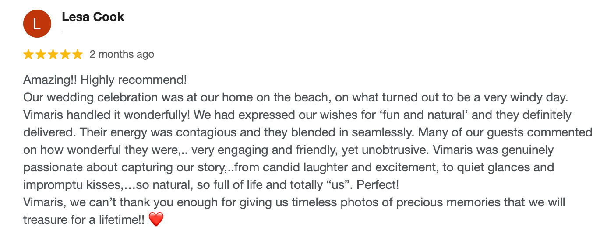The image size is (607, 247).
Task: Click the fourth gold rating star
Action: click(x=65, y=54)
